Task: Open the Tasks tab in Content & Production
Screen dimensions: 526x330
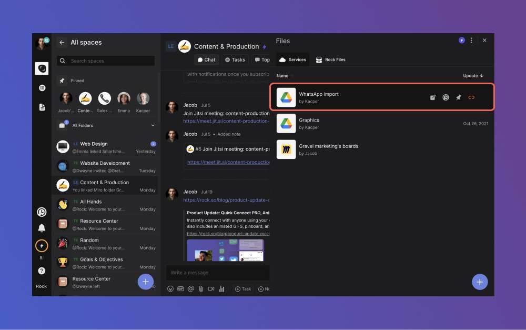Action: tap(235, 60)
